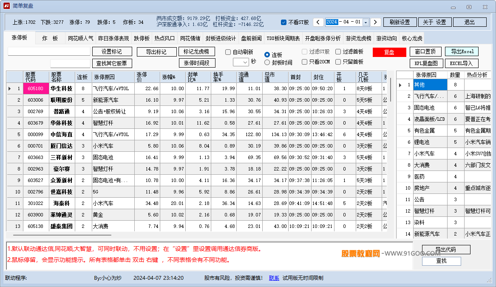
Task: Open the 昨日涨停表现 tab
Action: click(113, 38)
